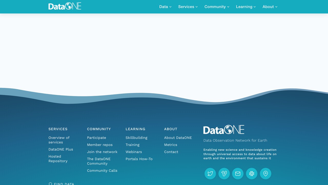Click the footer DataONE logo
The width and height of the screenshot is (328, 185).
click(224, 130)
